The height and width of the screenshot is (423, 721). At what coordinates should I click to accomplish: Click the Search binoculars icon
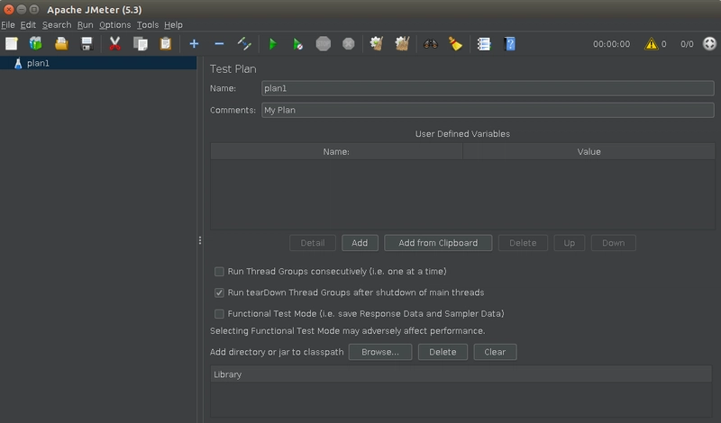click(x=431, y=43)
